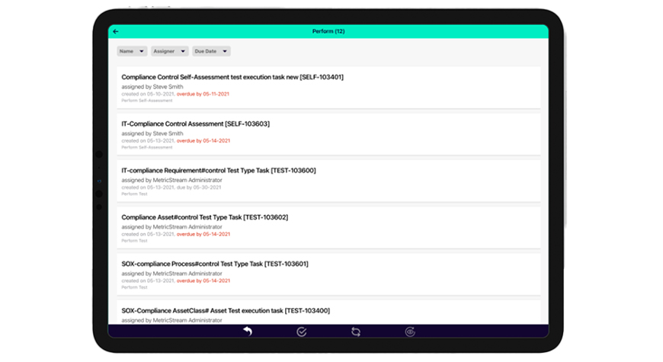The image size is (663, 362).
Task: Open IT-compliance Requirement#control task TEST-103600
Action: 328,181
